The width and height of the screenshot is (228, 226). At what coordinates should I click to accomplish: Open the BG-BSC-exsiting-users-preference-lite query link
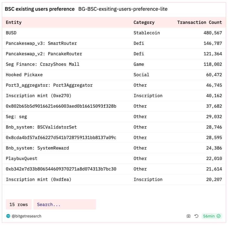(123, 9)
